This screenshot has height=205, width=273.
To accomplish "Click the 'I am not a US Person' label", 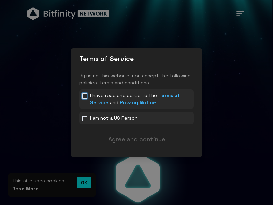I will pos(114,118).
